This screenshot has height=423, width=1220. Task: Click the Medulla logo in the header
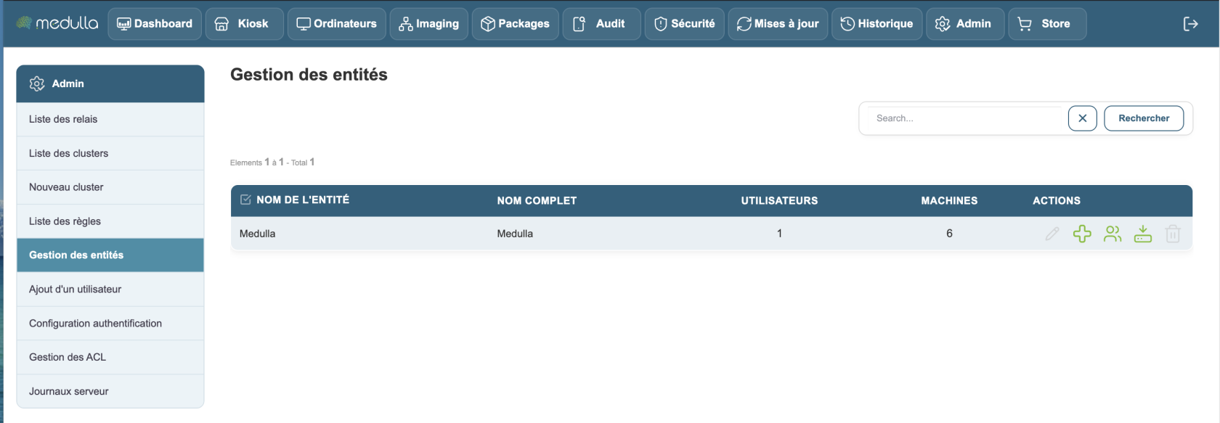pos(57,23)
